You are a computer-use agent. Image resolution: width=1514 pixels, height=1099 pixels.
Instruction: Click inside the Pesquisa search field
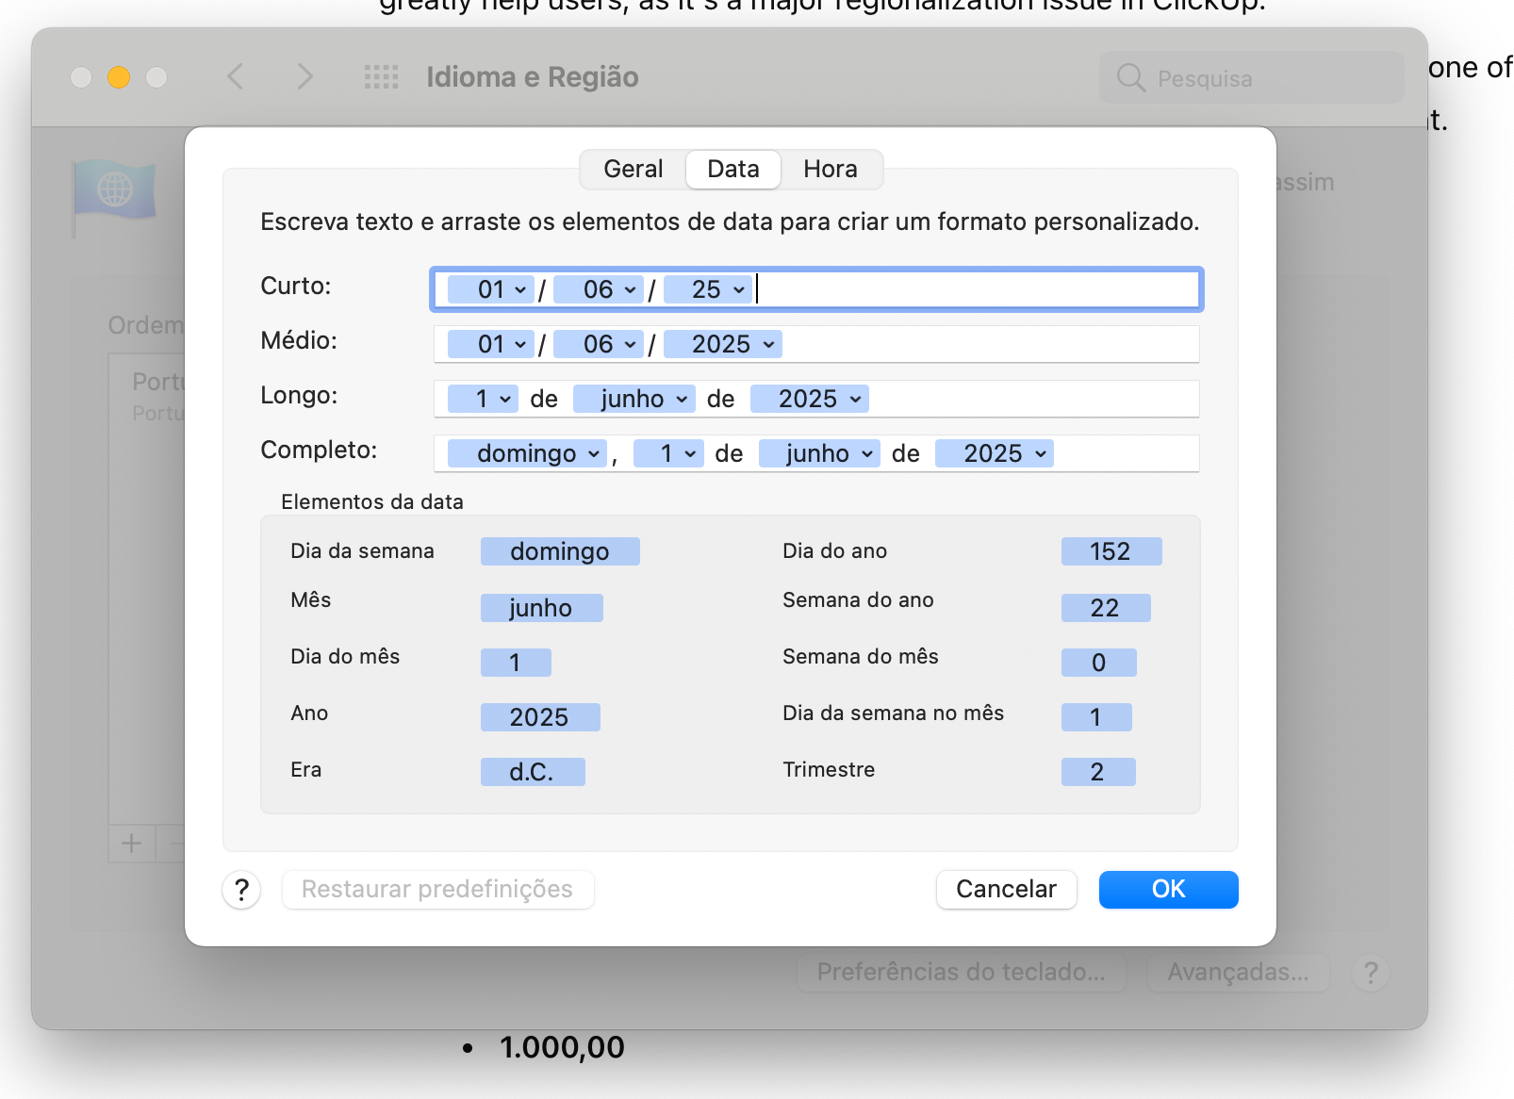[1252, 77]
